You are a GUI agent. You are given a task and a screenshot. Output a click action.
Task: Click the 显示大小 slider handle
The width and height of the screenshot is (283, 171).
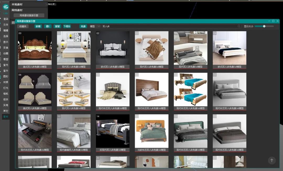click(264, 26)
